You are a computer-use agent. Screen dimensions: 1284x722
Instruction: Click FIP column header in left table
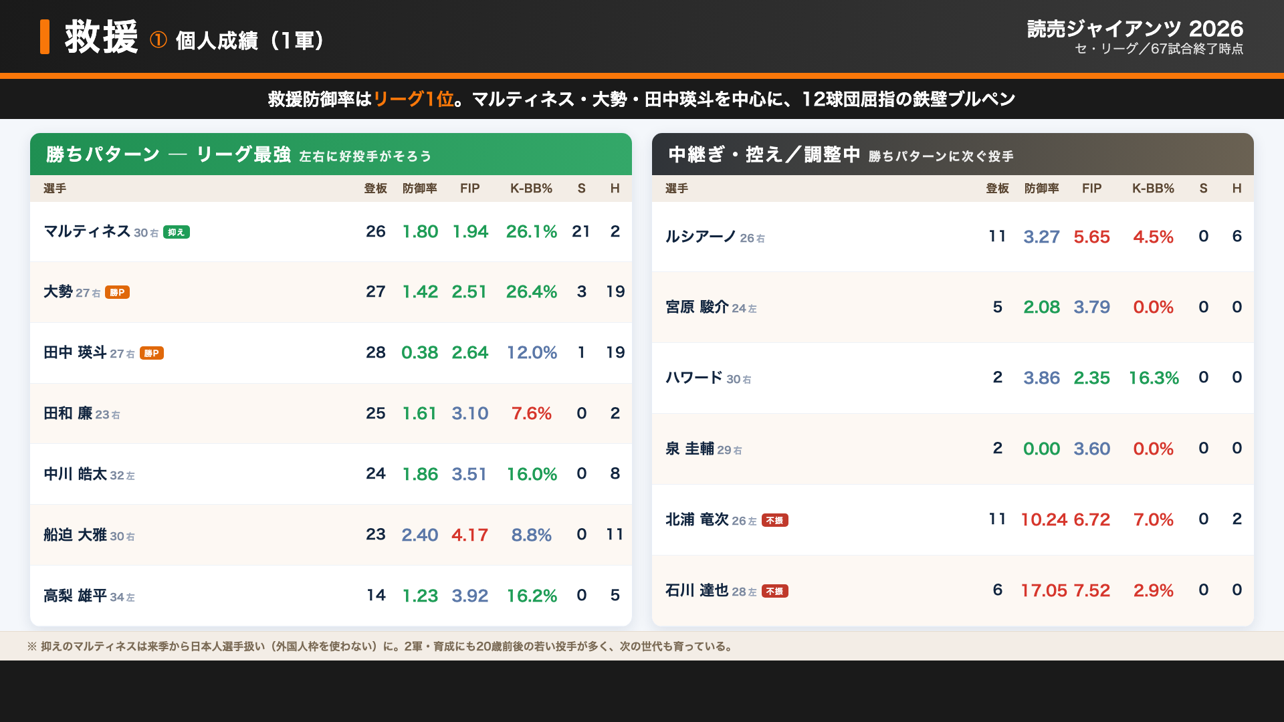[469, 189]
